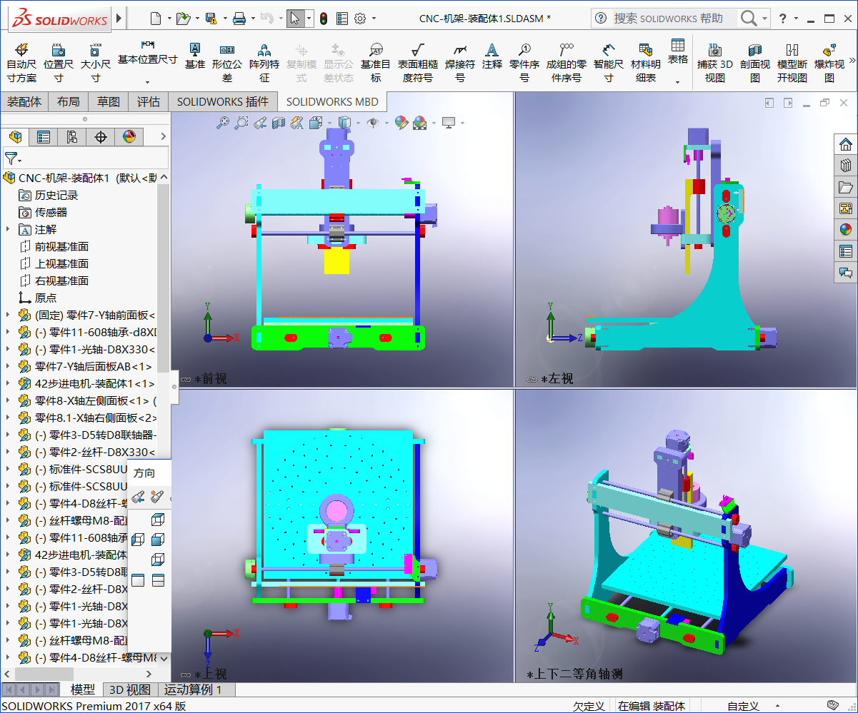Viewport: 858px width, 713px height.
Task: Expand 零件8-X轴左侧面板<1> tree node
Action: click(8, 400)
